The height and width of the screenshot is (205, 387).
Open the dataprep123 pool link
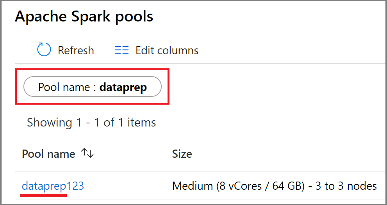(x=53, y=186)
